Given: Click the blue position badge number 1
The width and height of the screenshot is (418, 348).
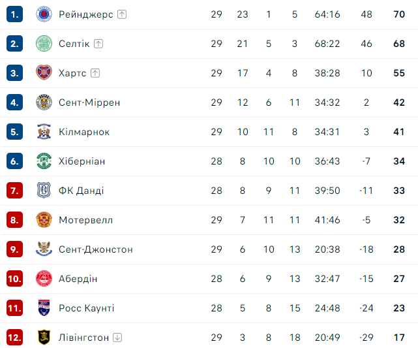Looking at the screenshot, I should [x=15, y=14].
